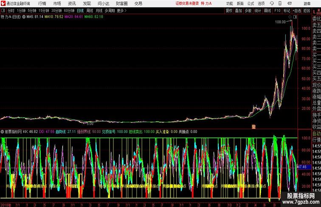Click the 画线 toolbar button
Screen dimensions: 321x207
coord(267,11)
